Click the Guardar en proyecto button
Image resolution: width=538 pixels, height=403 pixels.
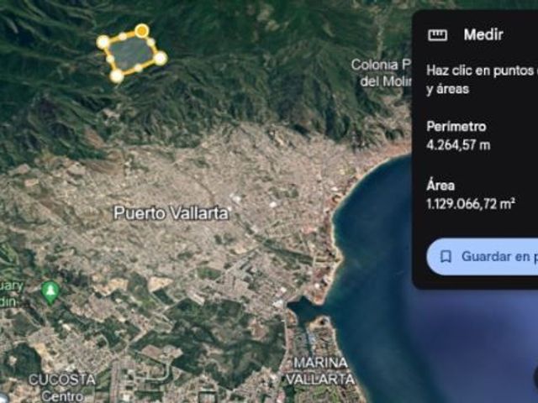pos(482,257)
